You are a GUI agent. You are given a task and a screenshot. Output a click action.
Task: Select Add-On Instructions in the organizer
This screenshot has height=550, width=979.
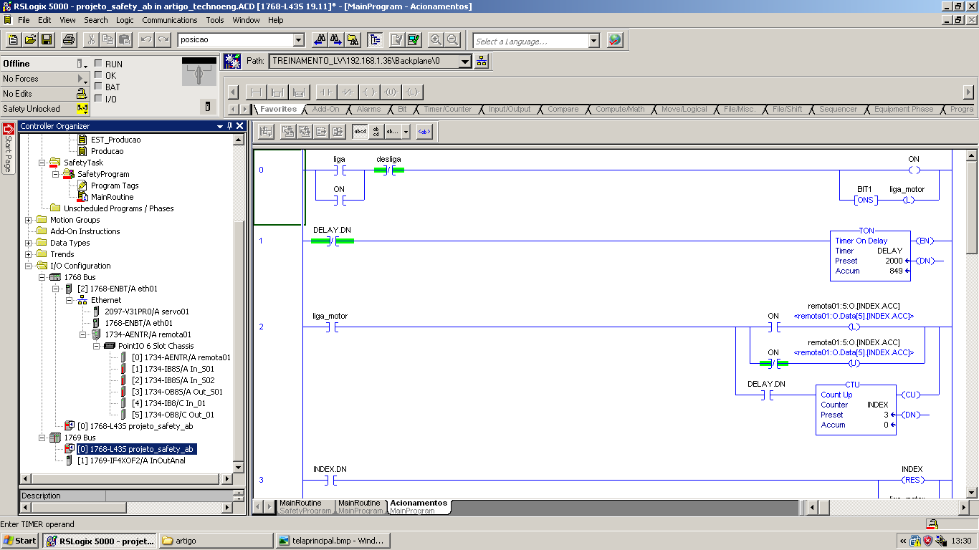85,231
